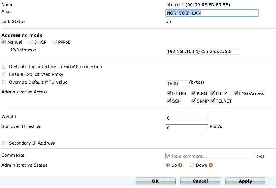The width and height of the screenshot is (276, 188).
Task: Click into the Spillover Threshold field
Action: (x=187, y=128)
